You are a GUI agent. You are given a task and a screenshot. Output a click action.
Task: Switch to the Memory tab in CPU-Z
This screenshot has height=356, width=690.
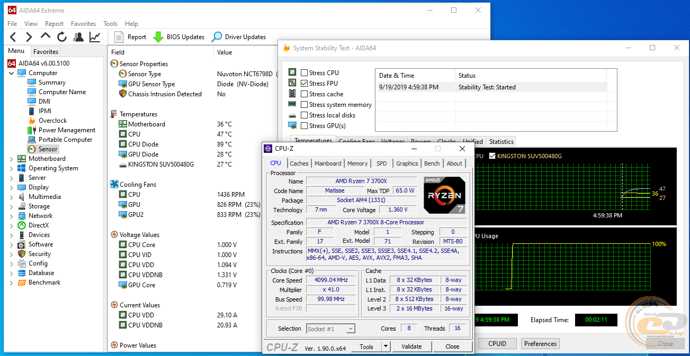click(x=357, y=163)
